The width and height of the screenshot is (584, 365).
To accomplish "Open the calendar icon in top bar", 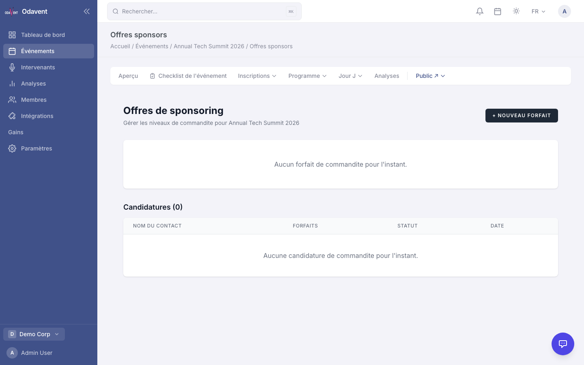I will click(x=498, y=11).
